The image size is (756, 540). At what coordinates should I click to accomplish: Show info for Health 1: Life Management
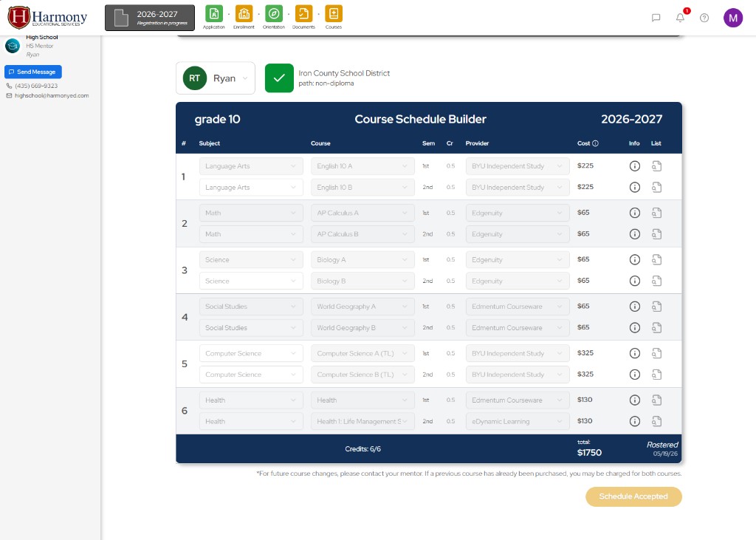point(634,421)
